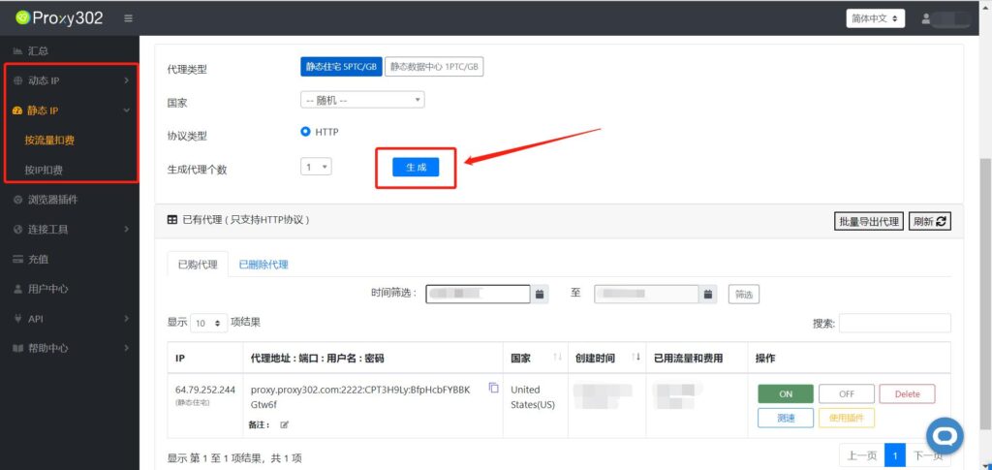Viewport: 992px width, 470px height.
Task: Click the 搜索 search field
Action: point(894,323)
